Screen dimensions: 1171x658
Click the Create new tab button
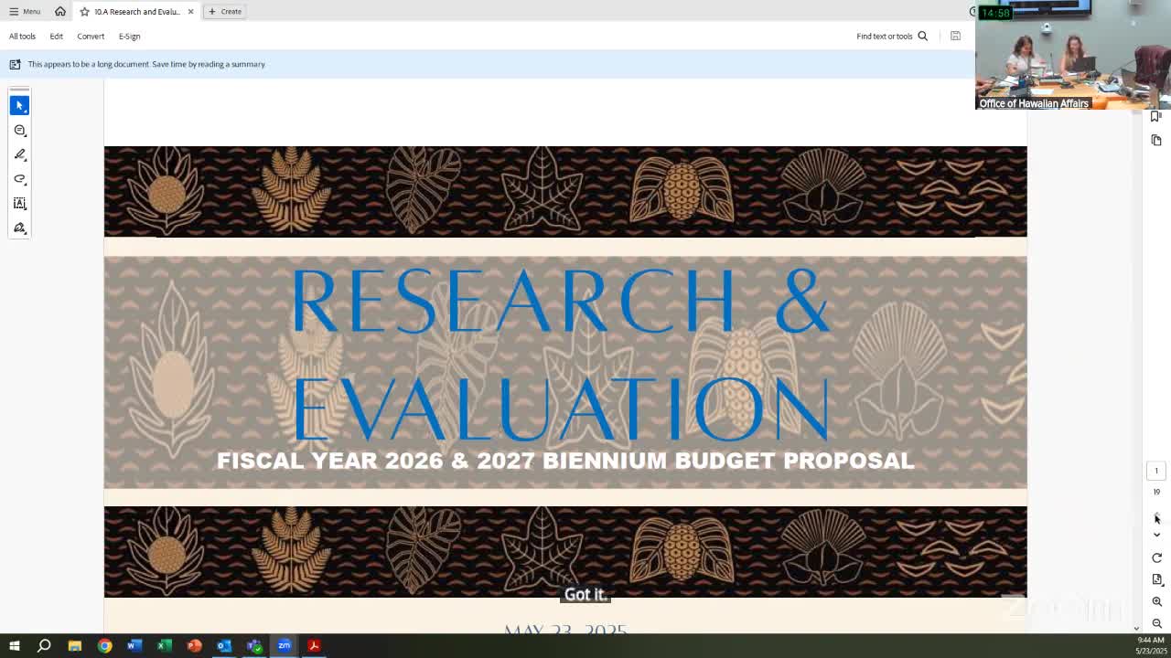tap(225, 12)
